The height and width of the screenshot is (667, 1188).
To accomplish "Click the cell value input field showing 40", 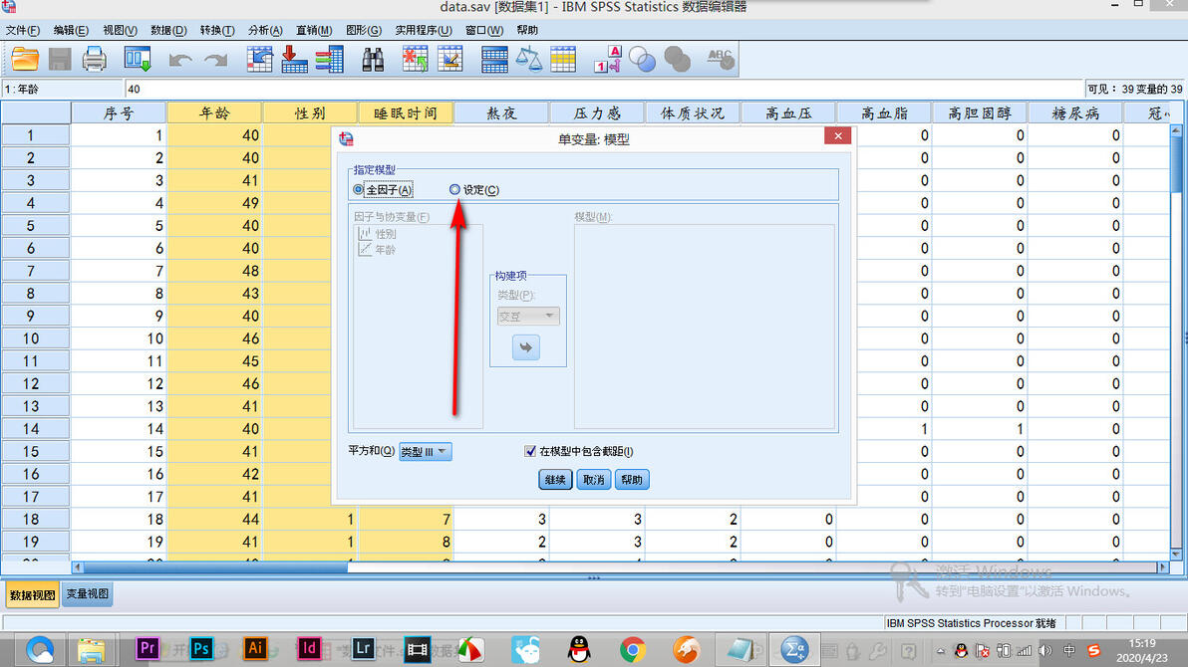I will 603,89.
